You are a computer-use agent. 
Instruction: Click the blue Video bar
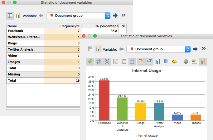(x=177, y=118)
